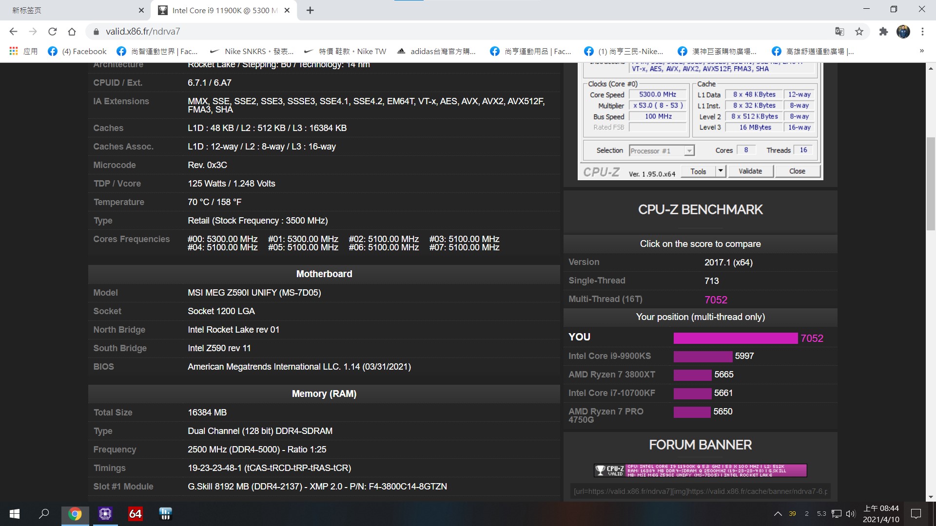This screenshot has height=526, width=936.
Task: Select the Intel Core i7-10700KF comparison row
Action: tap(700, 393)
